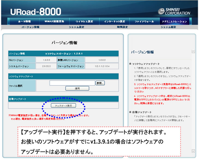Select the ファイアウォール tab

click(144, 21)
